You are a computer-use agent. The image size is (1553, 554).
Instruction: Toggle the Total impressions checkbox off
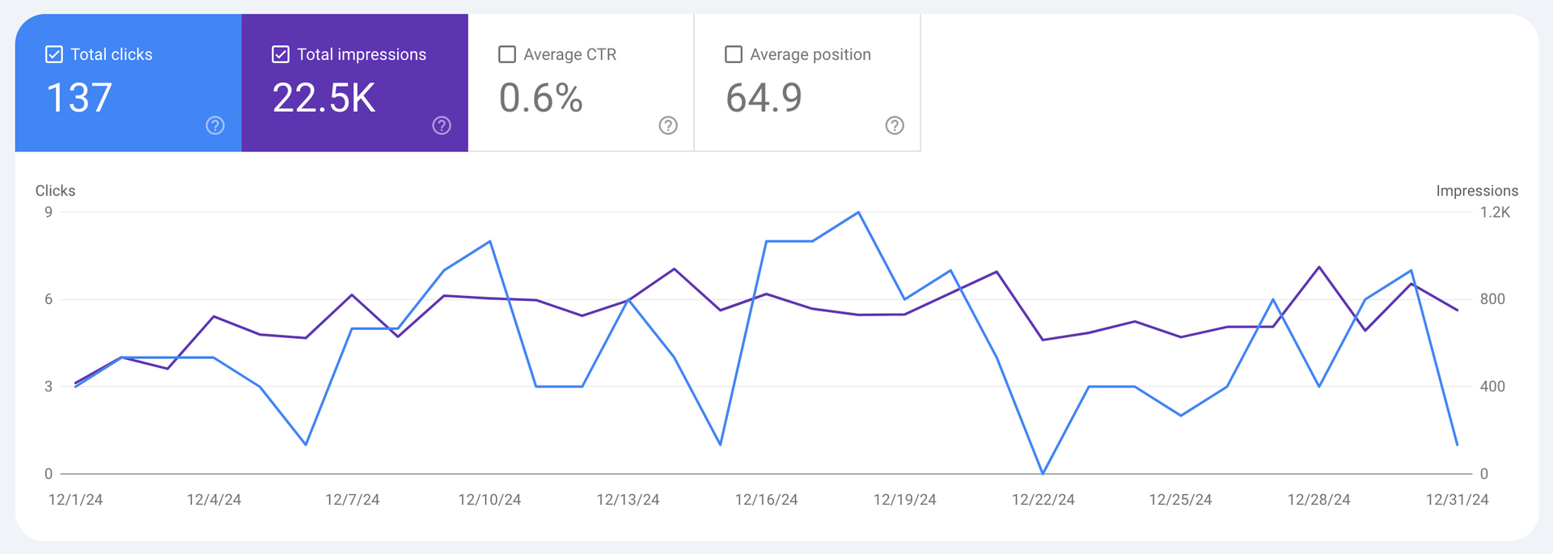point(281,54)
